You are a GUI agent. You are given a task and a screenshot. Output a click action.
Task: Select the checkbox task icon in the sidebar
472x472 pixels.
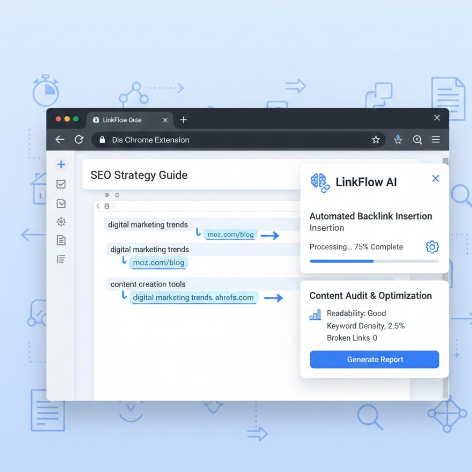60,184
